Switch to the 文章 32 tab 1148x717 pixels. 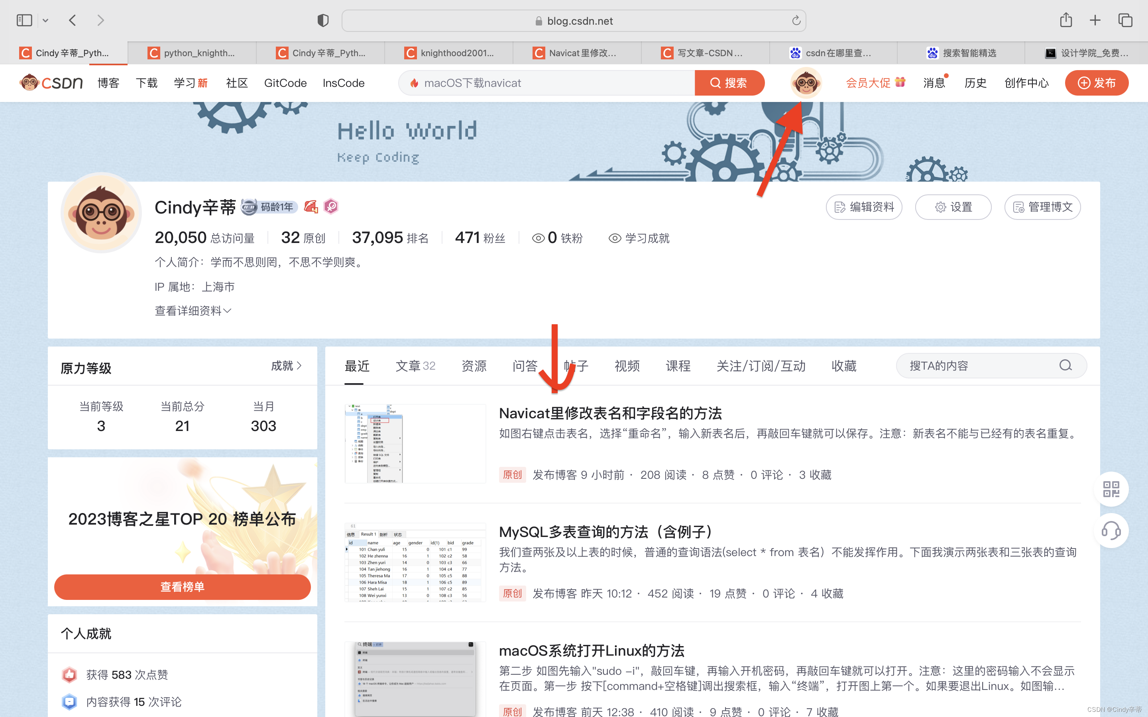[415, 366]
